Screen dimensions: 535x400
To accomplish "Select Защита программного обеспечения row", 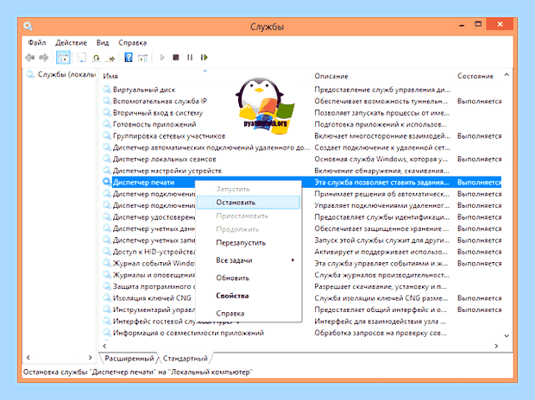I will (x=302, y=286).
